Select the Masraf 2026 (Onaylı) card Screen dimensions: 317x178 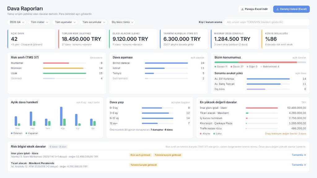click(x=235, y=39)
